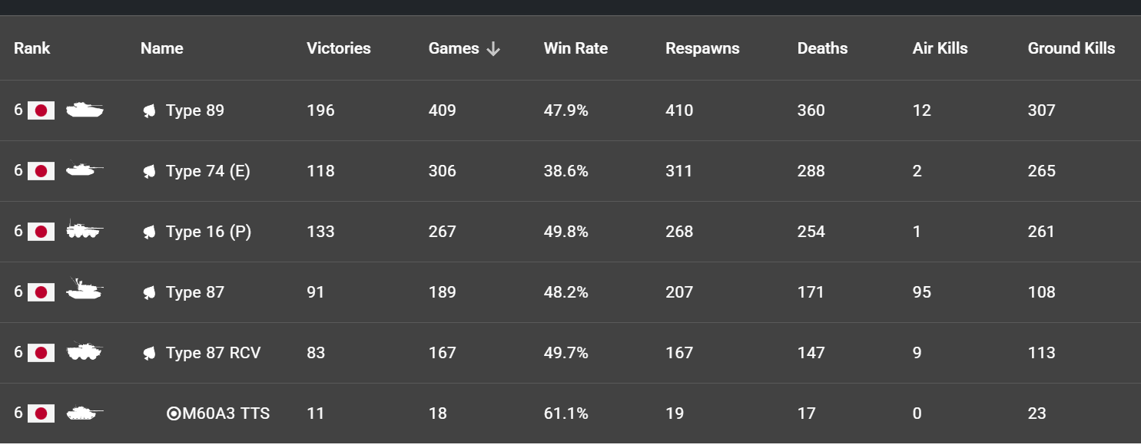This screenshot has height=448, width=1141.
Task: Click the Type 89 vehicle silhouette icon
Action: tap(85, 110)
